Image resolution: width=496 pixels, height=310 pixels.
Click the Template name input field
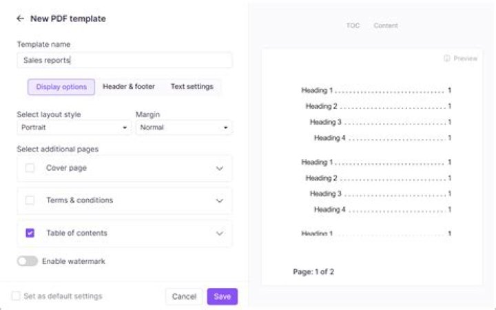tap(124, 60)
